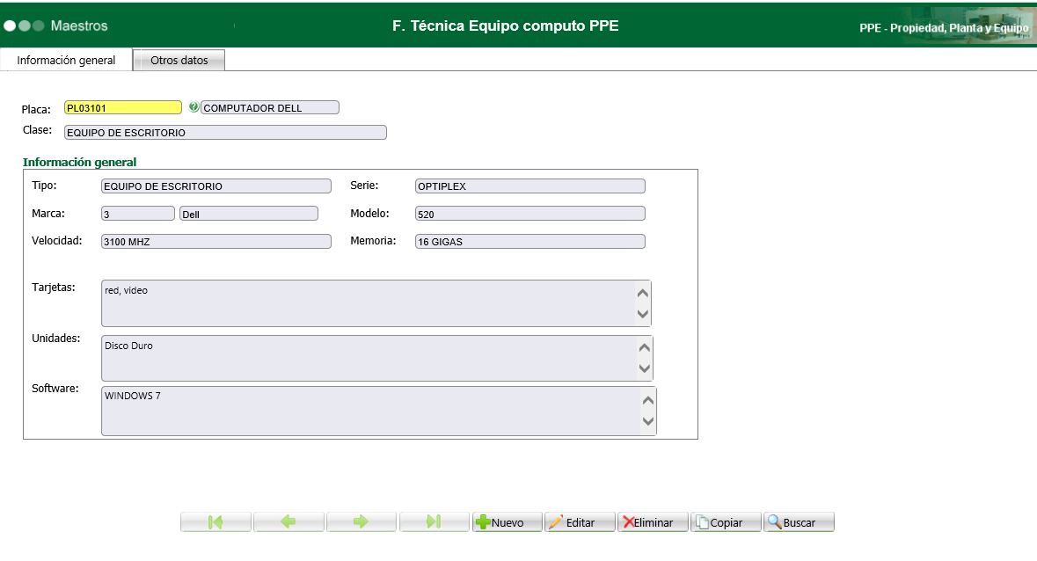Click the F. Técnica Equipo computo PPE title

point(505,25)
